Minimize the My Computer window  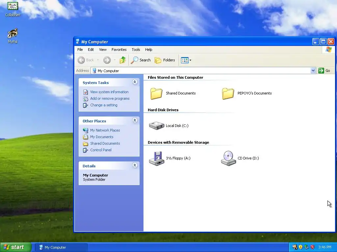pos(316,42)
